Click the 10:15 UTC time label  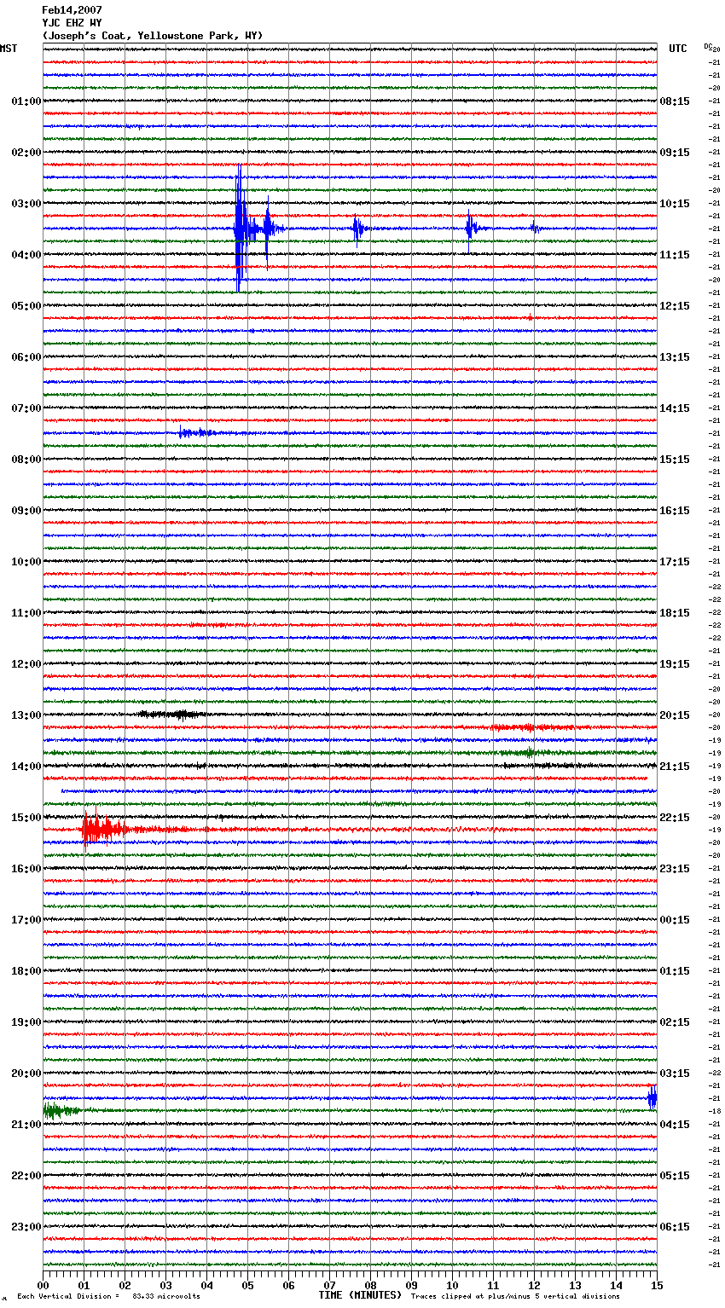point(675,204)
